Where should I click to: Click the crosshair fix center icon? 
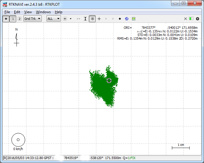[99, 19]
